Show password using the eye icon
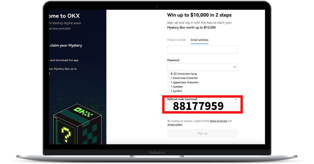This screenshot has width=314, height=164. [235, 67]
